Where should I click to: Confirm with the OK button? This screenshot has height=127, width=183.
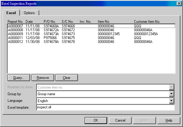96,120
